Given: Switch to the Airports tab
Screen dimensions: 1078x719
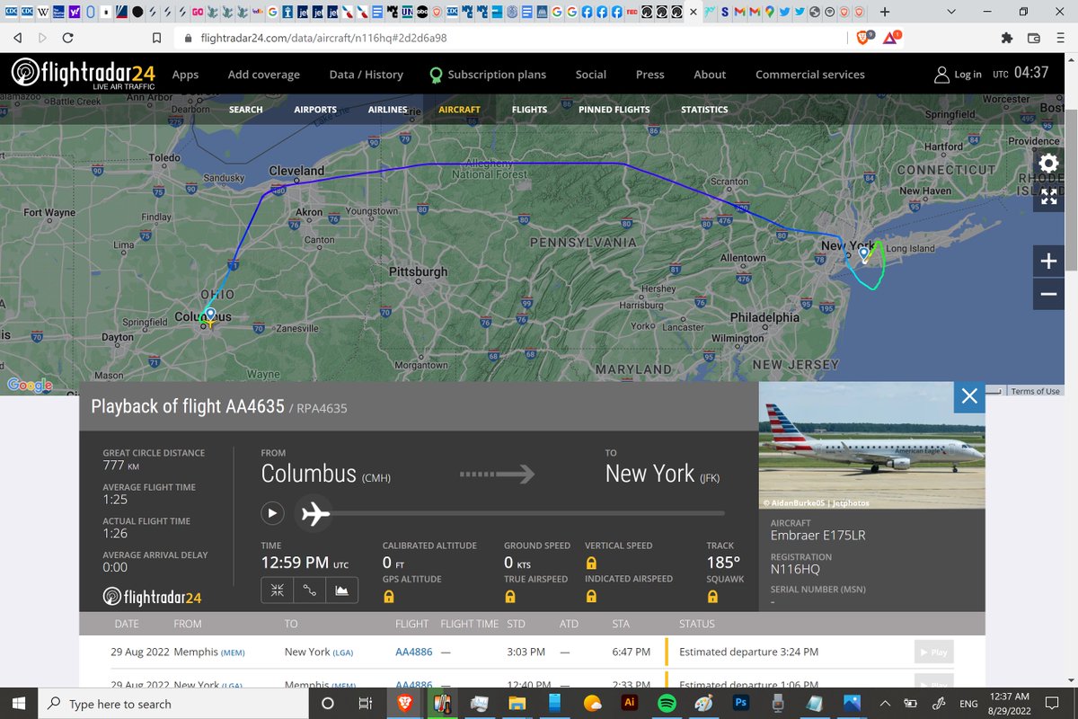Looking at the screenshot, I should 315,110.
